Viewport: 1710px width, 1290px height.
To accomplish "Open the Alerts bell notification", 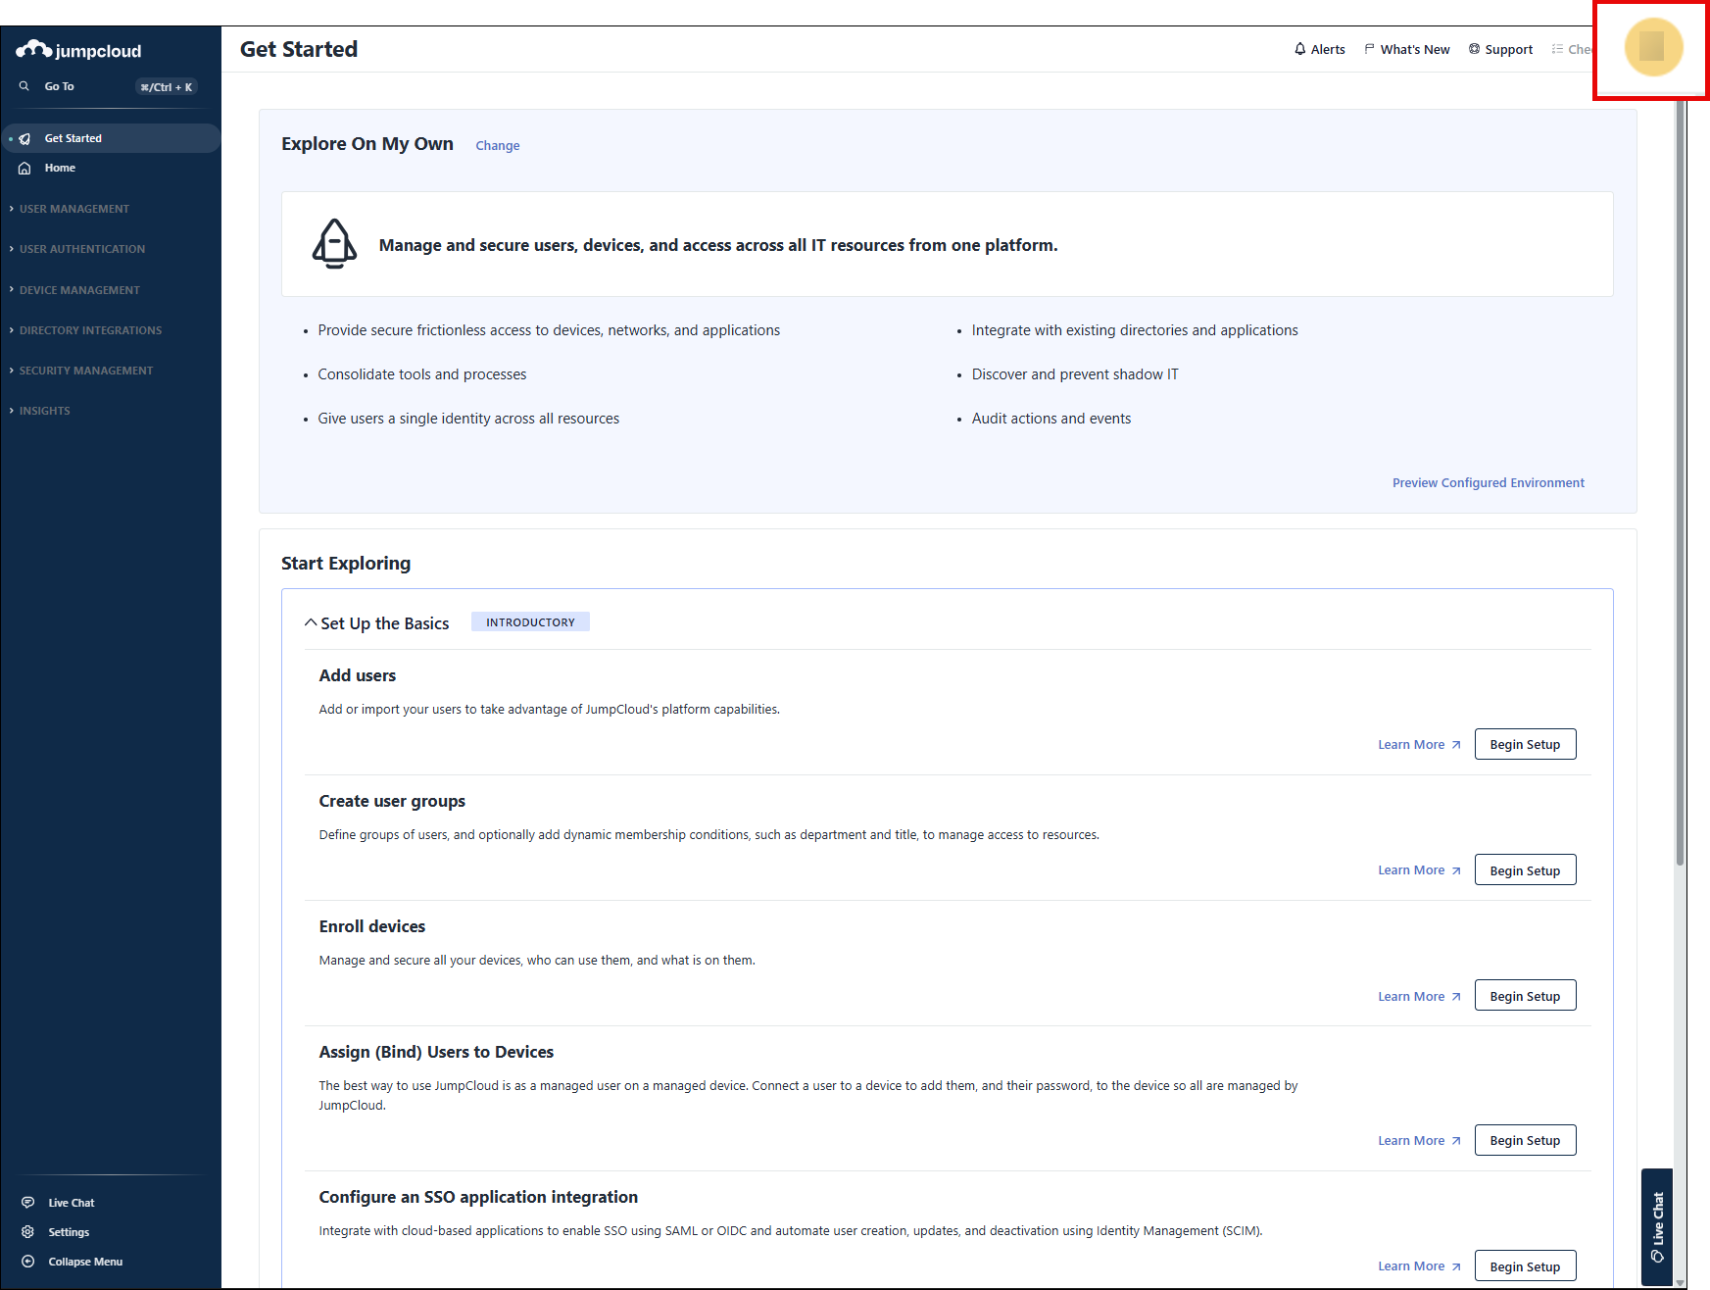I will pyautogui.click(x=1319, y=49).
